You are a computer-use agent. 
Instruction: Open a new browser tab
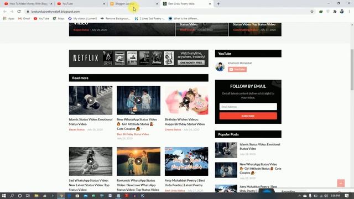pos(218,4)
